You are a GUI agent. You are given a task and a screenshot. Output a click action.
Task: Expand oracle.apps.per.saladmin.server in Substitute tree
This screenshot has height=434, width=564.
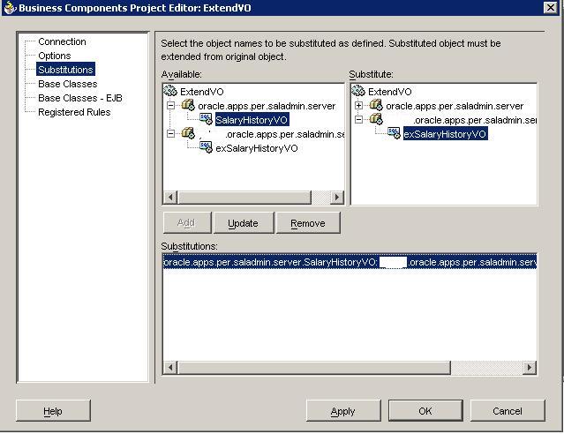point(358,105)
